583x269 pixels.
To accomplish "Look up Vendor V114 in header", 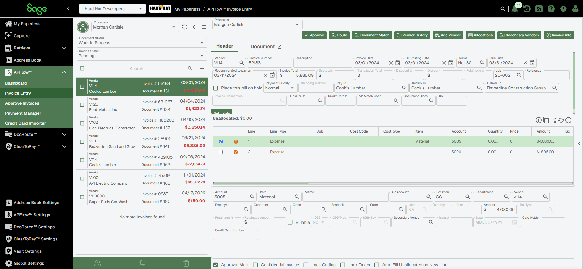I will pos(241,63).
